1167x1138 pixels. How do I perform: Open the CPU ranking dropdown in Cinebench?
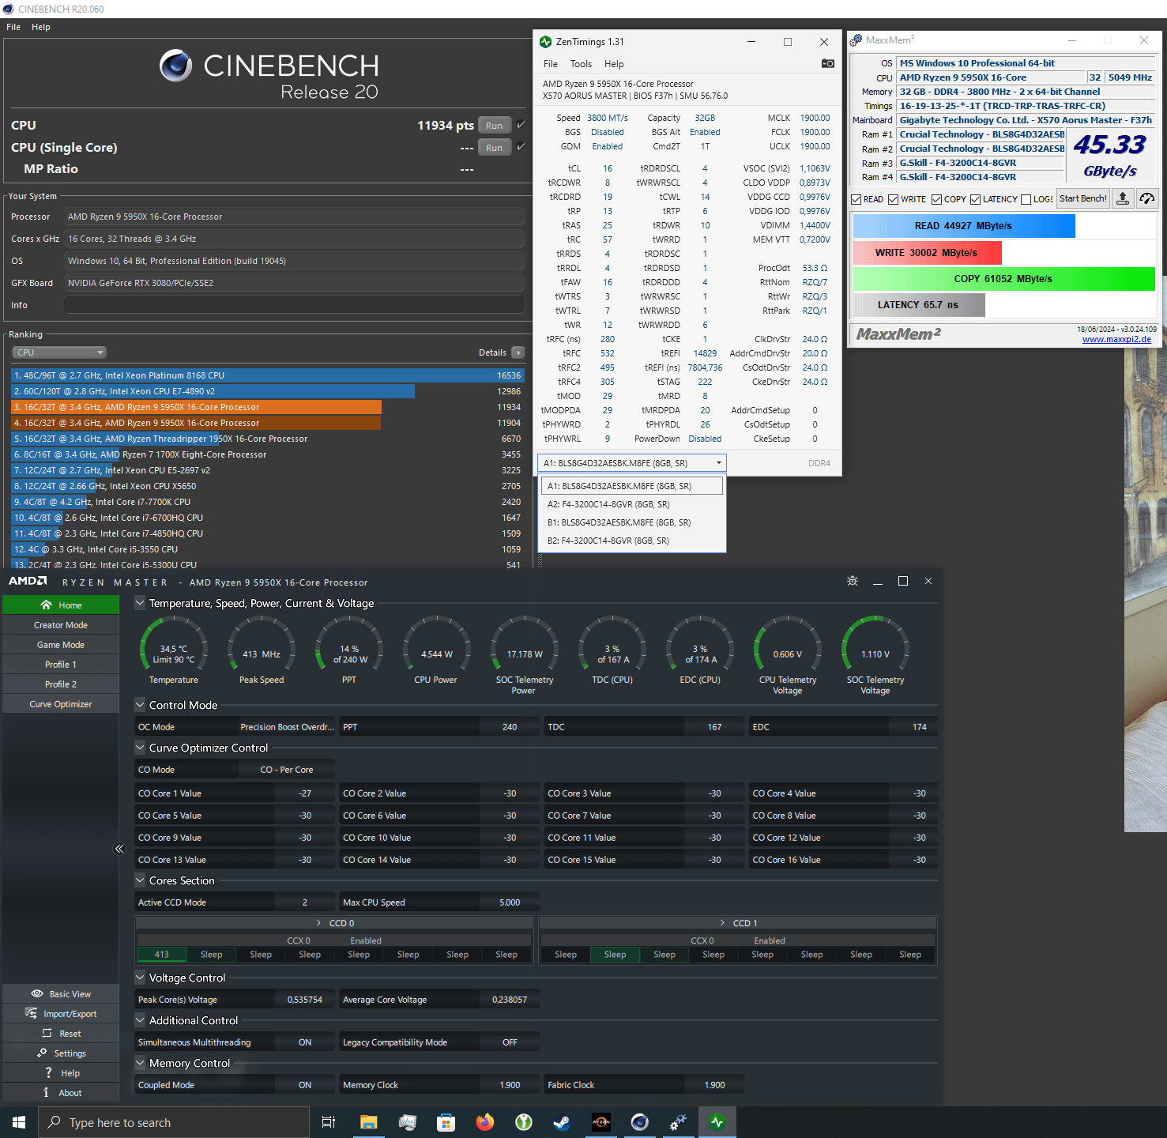(x=59, y=352)
